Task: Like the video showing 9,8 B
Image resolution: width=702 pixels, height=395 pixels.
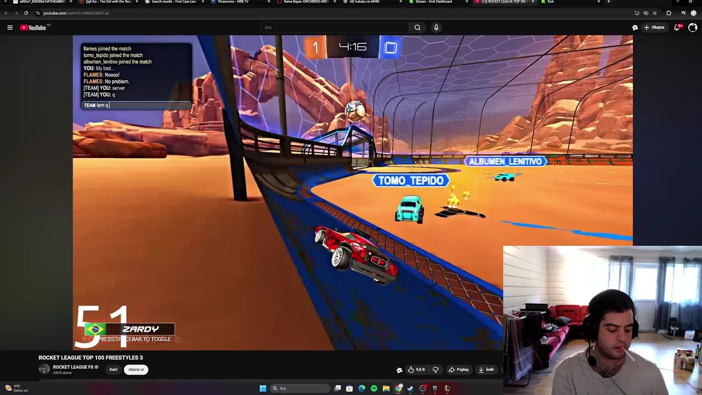Action: tap(417, 370)
